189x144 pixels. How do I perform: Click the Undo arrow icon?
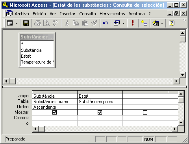(106, 23)
